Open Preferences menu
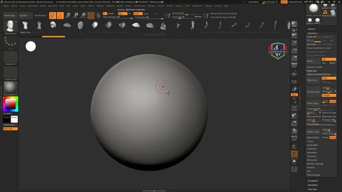 [139, 6]
